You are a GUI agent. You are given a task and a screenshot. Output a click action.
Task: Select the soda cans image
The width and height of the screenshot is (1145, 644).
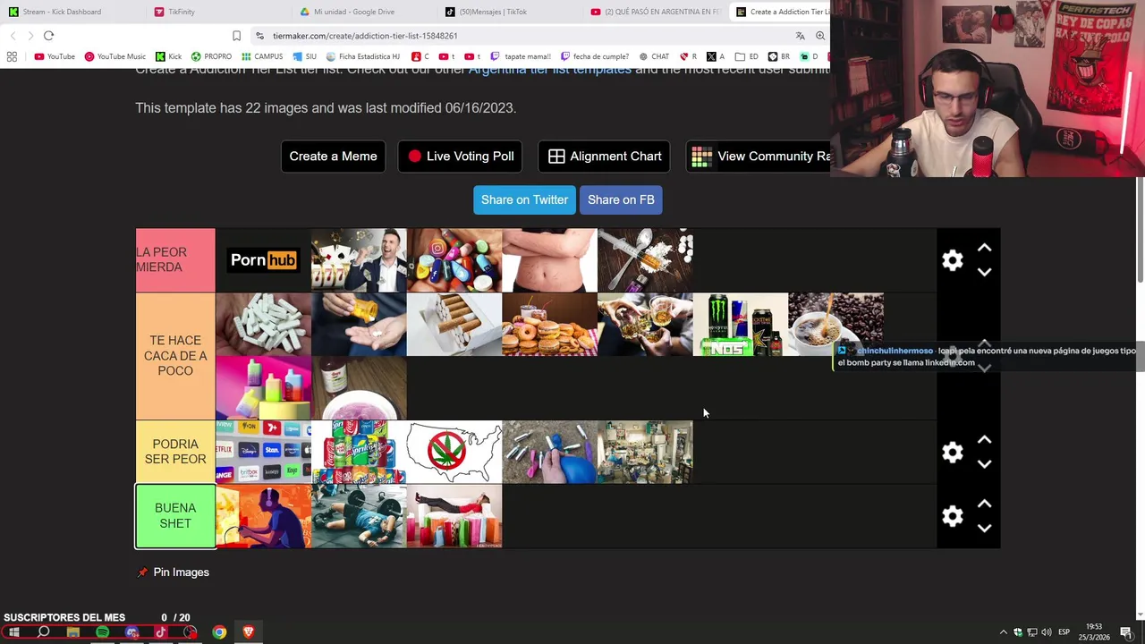point(359,452)
